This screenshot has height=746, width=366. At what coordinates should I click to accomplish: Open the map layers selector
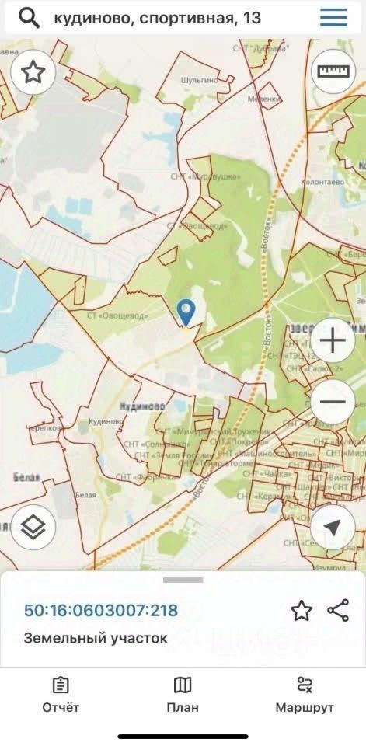33,527
